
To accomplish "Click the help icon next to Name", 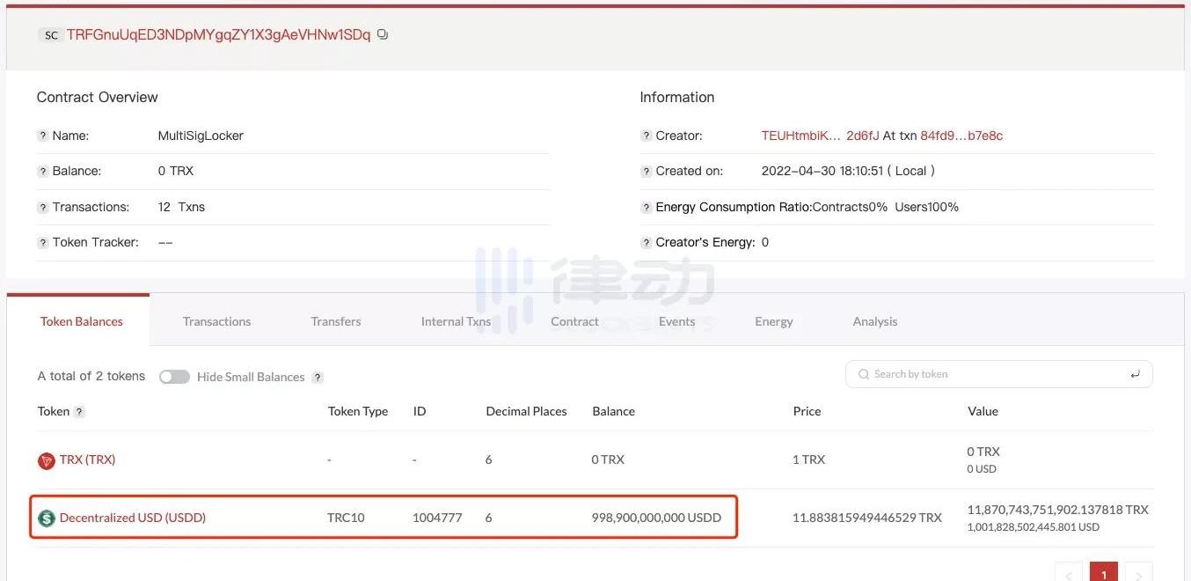I will click(42, 136).
